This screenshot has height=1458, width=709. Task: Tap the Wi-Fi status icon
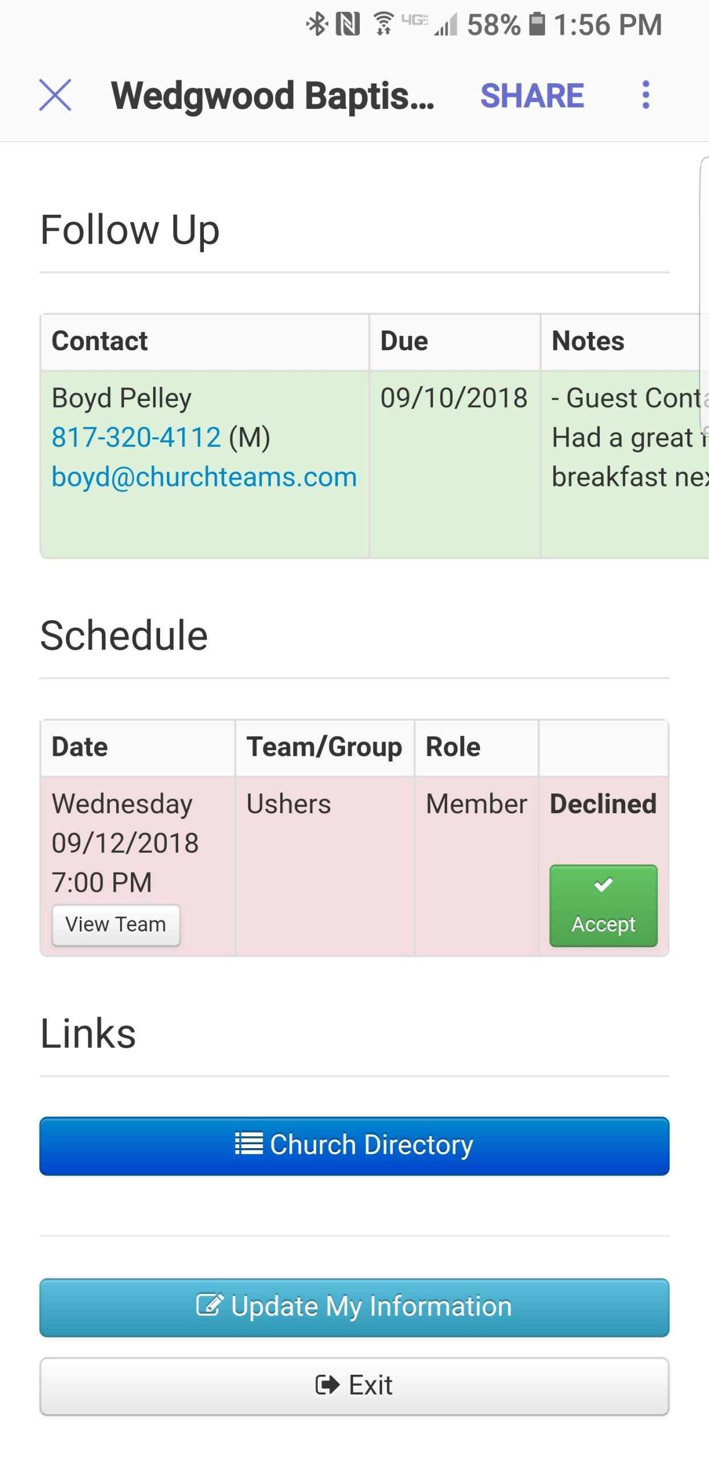(x=384, y=24)
